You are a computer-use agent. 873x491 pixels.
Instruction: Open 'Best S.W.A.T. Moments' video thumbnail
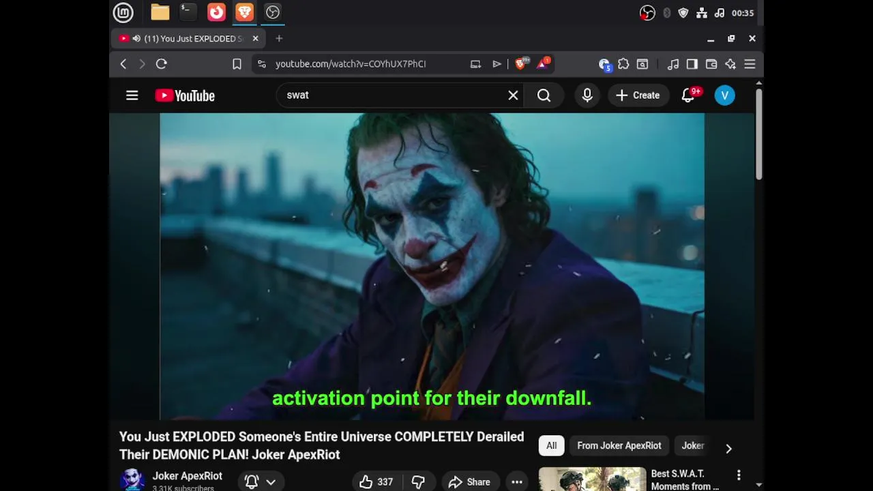pyautogui.click(x=592, y=479)
